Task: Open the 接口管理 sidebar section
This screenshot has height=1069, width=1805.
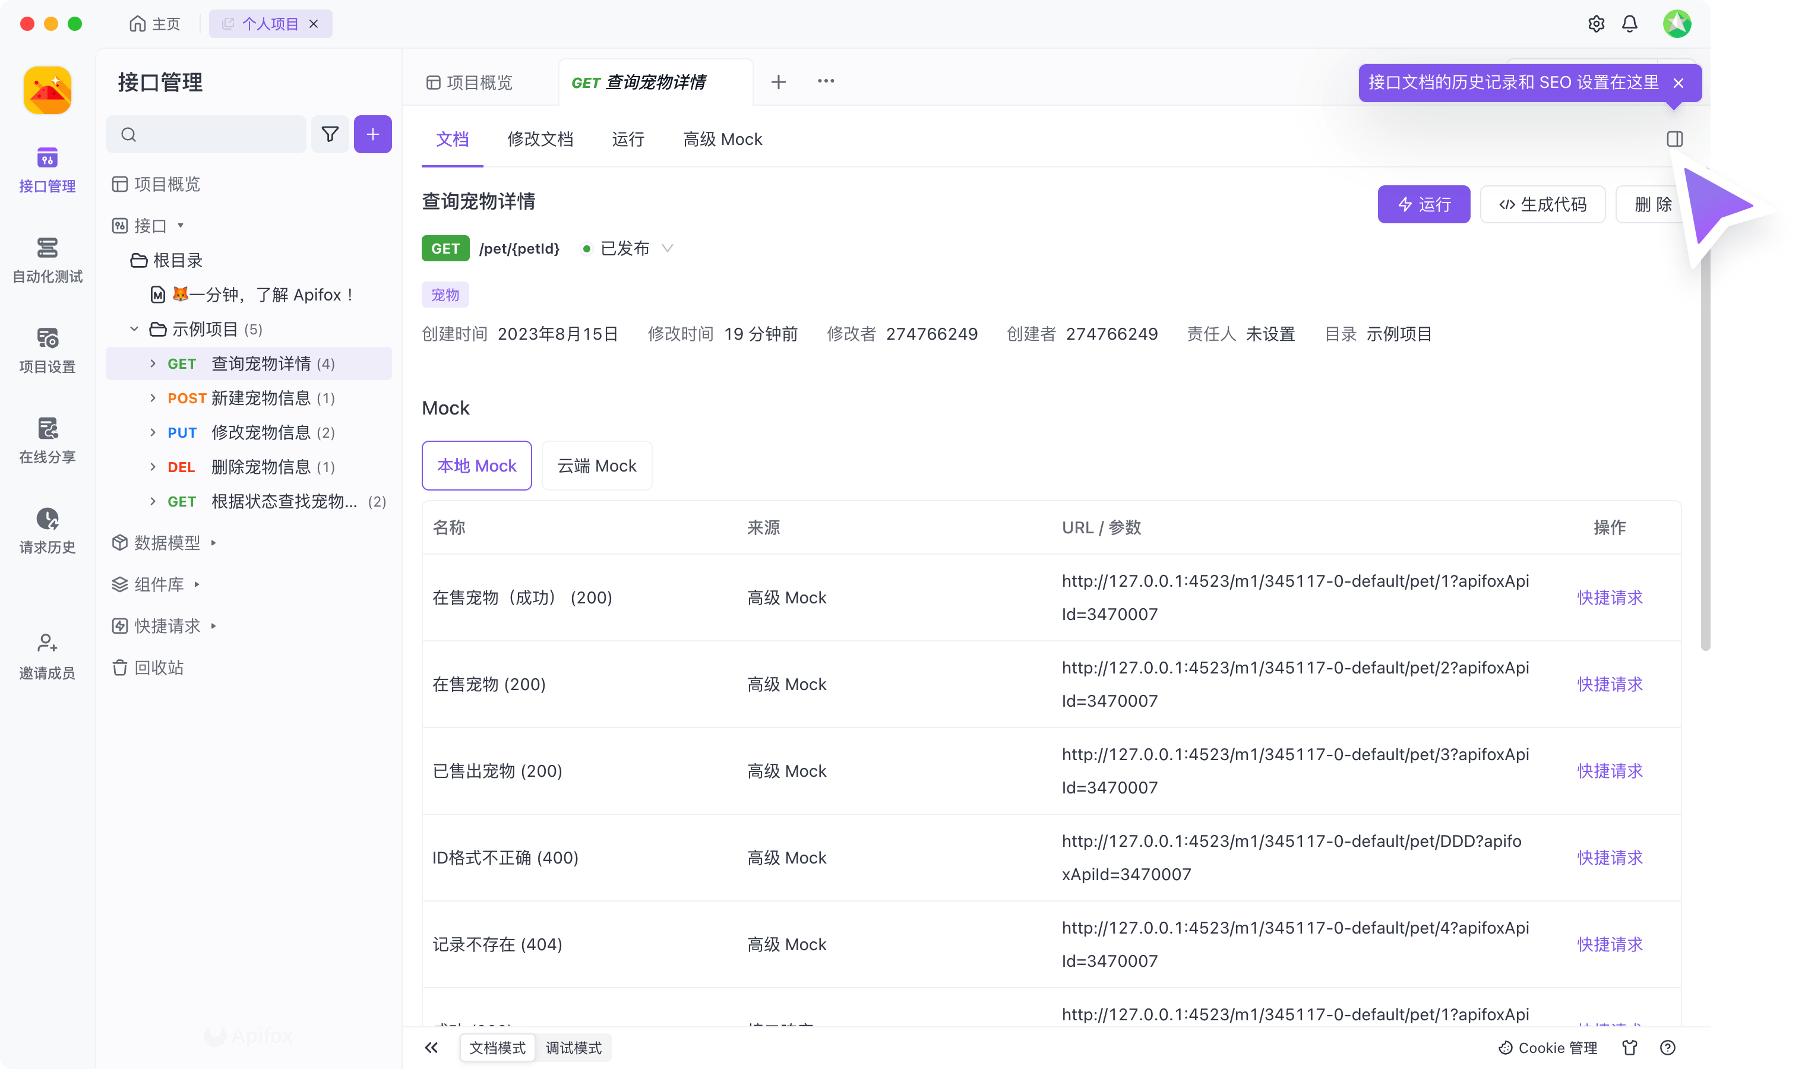Action: (47, 170)
